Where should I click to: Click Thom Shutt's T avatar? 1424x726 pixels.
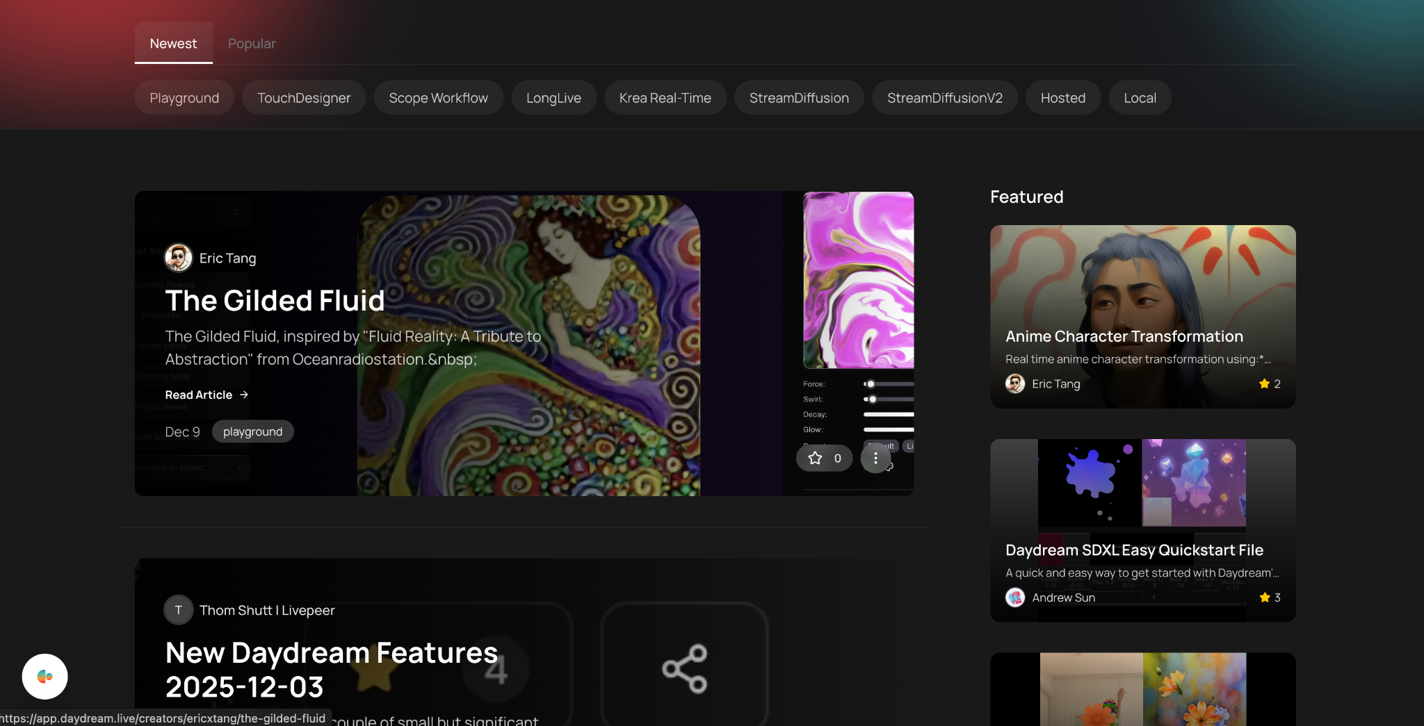point(178,610)
